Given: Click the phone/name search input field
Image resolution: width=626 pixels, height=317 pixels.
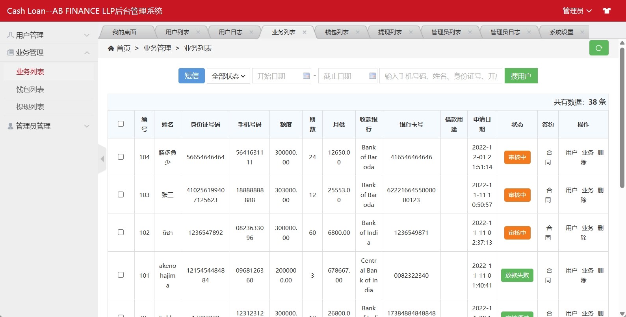Looking at the screenshot, I should pos(440,76).
